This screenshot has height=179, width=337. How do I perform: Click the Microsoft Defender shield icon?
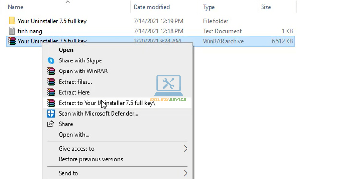point(51,114)
